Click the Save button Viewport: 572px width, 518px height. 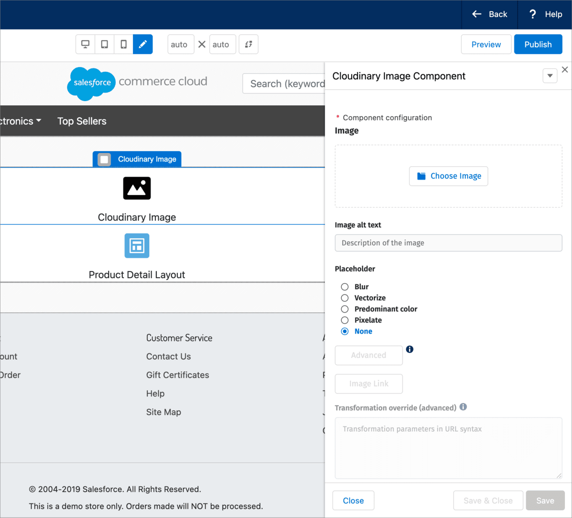tap(545, 500)
